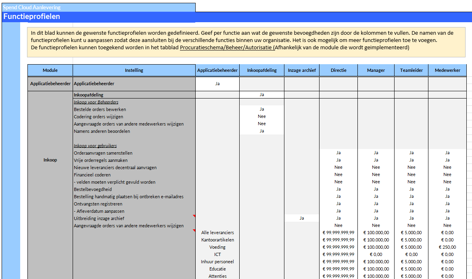This screenshot has width=472, height=279.
Task: Select the Inzage archief column header
Action: [302, 70]
